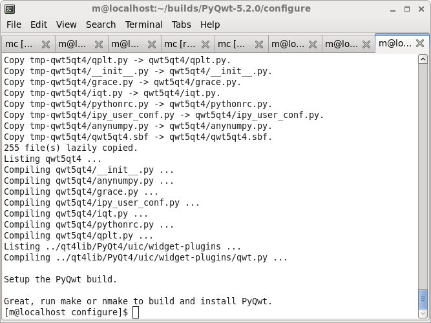431x323 pixels.
Task: Close the 'mc [r...' tab
Action: [205, 44]
